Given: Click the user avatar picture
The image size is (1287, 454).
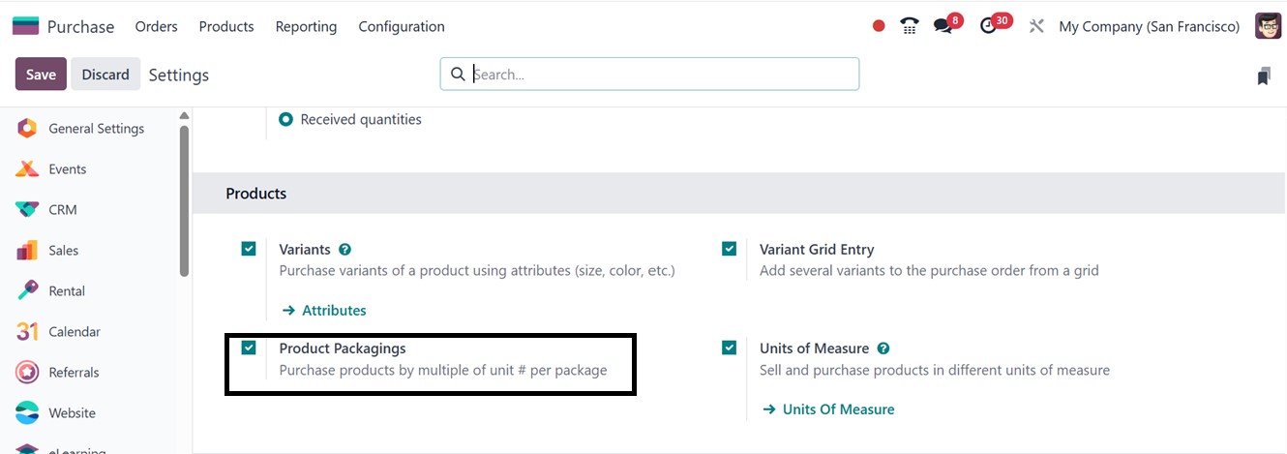Looking at the screenshot, I should [x=1268, y=26].
